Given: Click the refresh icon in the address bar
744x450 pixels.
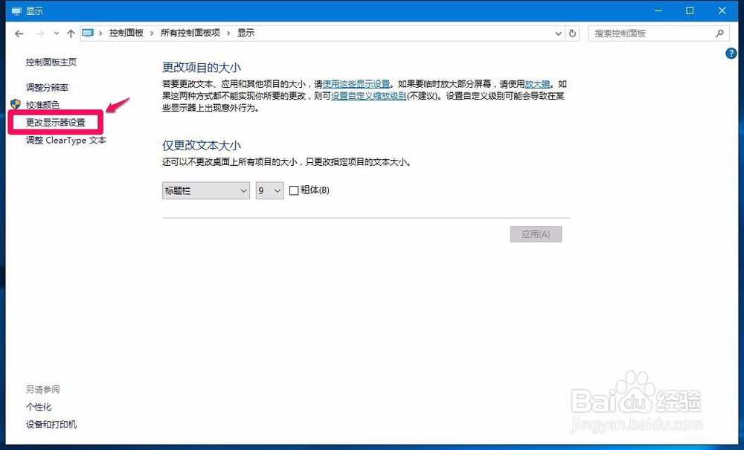Looking at the screenshot, I should 571,33.
